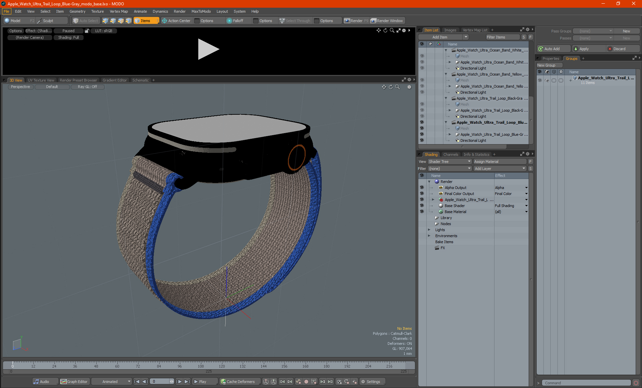Go to first frame

click(x=137, y=382)
